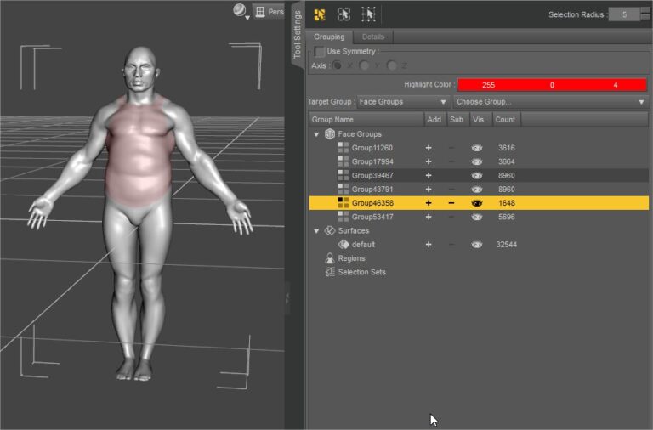Viewport: 653px width, 430px height.
Task: Add selection to Group17994 with plus
Action: click(429, 161)
